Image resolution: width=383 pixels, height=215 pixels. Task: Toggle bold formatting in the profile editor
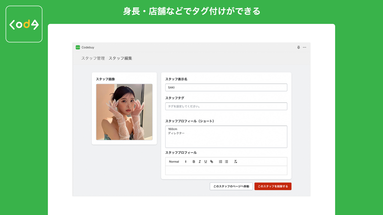pos(194,161)
